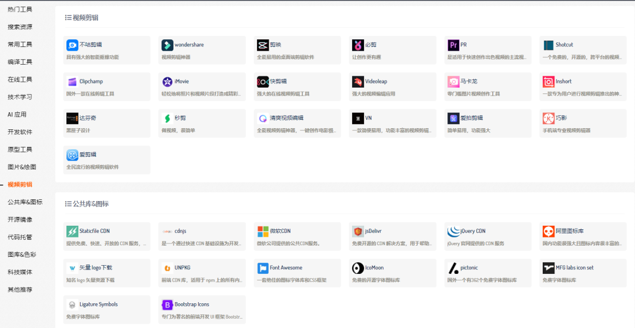The height and width of the screenshot is (328, 635).
Task: Select the Inshort red icon
Action: 549,82
